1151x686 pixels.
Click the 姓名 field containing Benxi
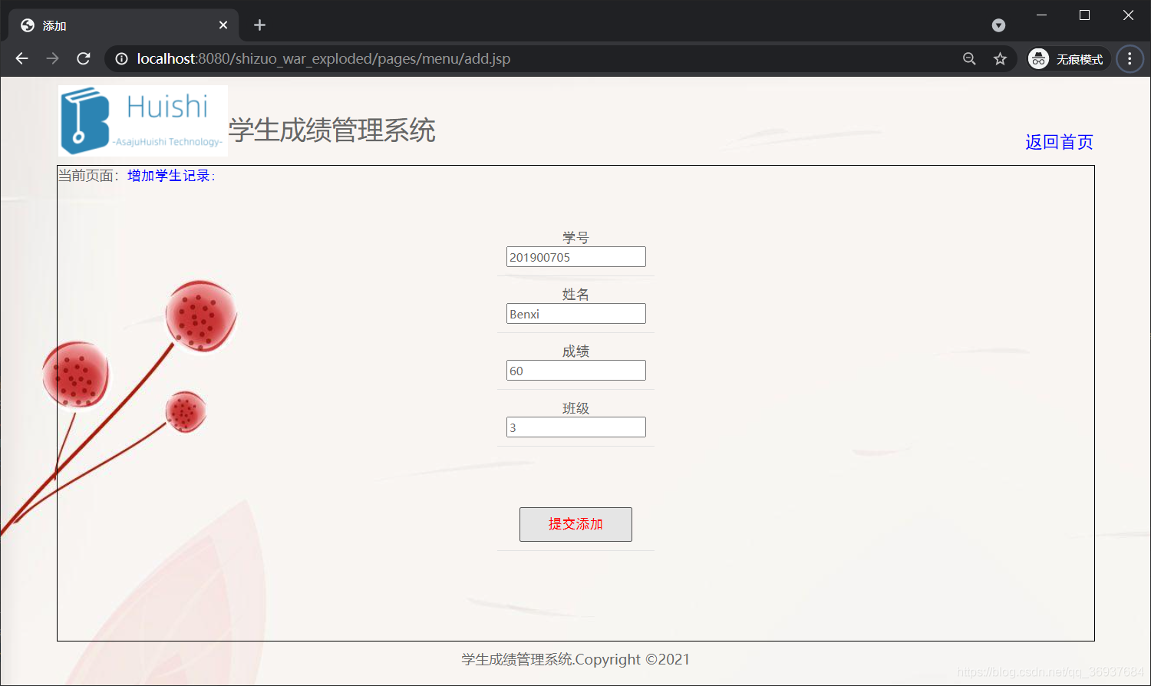[576, 314]
